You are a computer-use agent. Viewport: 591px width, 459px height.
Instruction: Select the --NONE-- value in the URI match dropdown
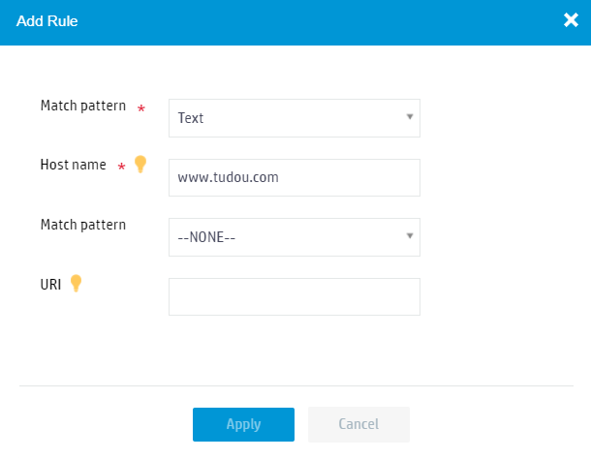click(206, 237)
